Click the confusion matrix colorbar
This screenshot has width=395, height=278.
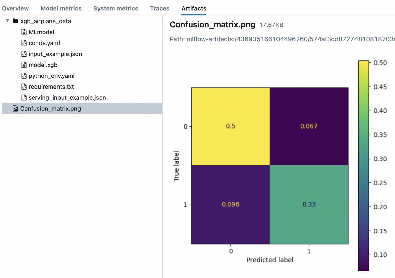coord(363,166)
